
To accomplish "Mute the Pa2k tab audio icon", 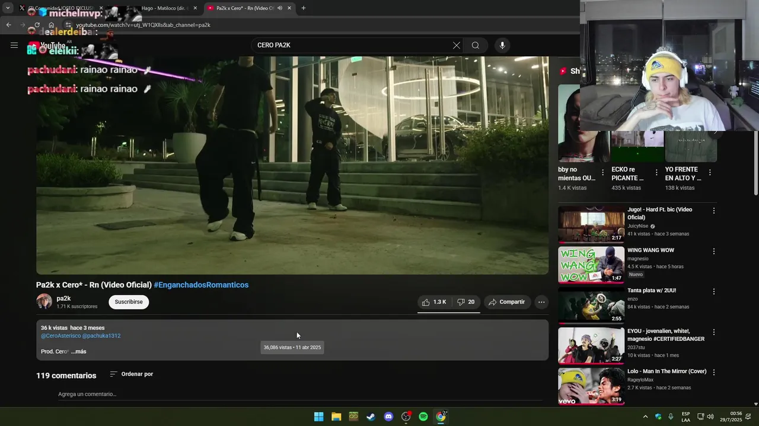I will coord(280,8).
